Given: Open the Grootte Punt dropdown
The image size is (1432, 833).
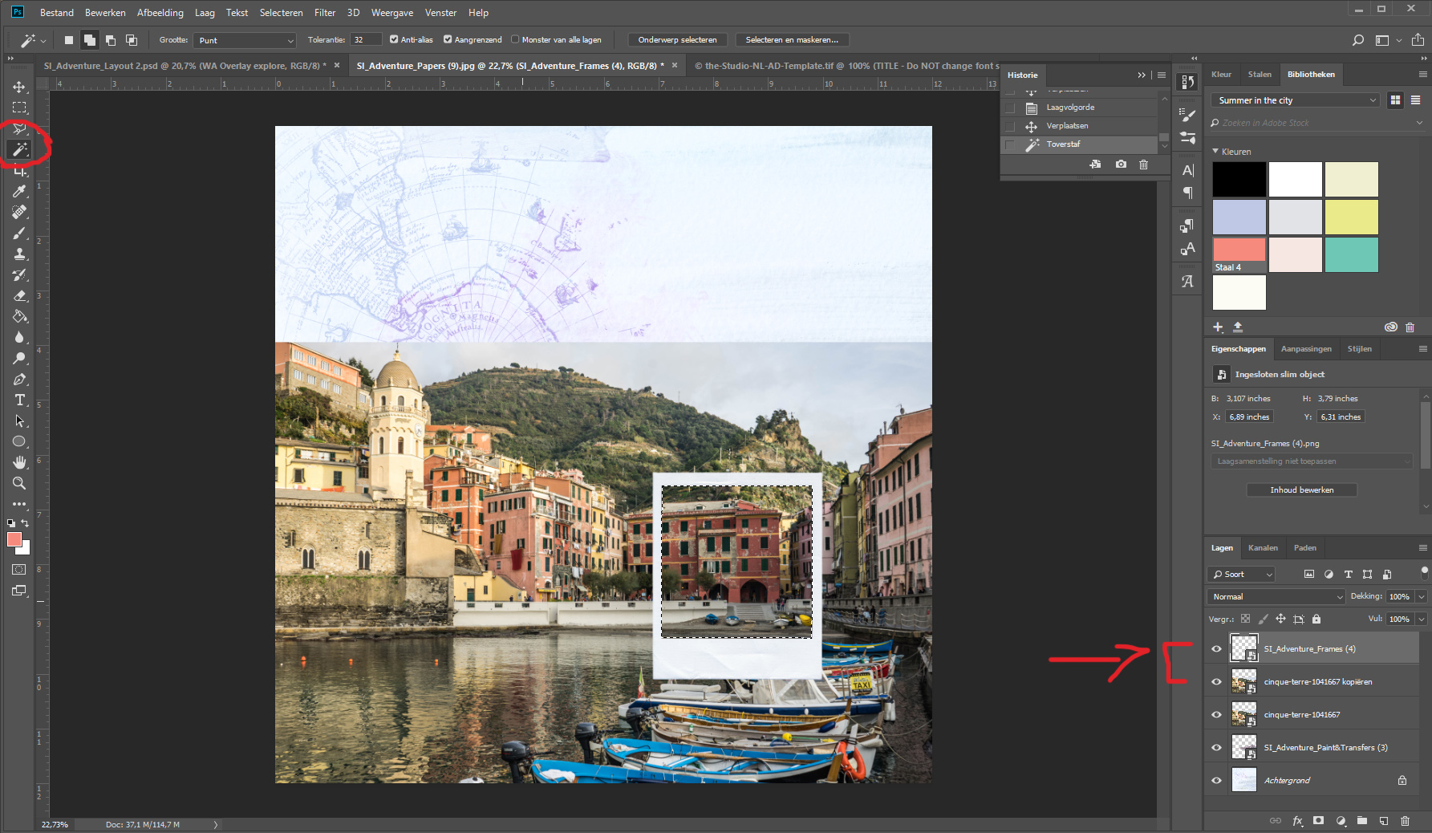Looking at the screenshot, I should pos(245,40).
